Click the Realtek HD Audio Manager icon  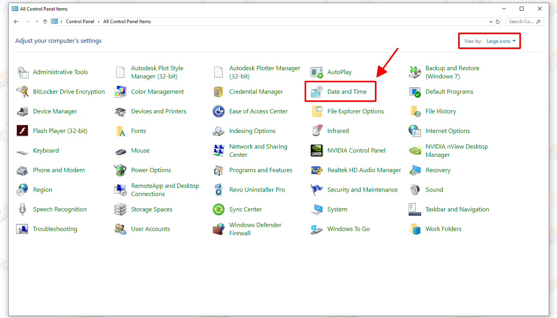[316, 170]
